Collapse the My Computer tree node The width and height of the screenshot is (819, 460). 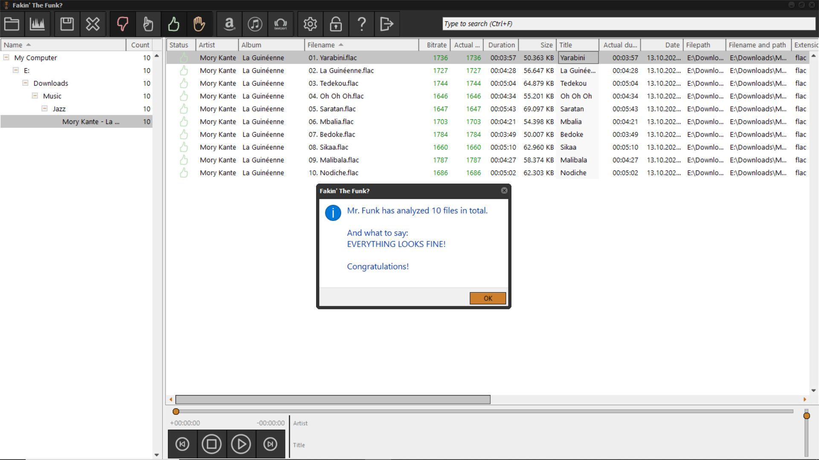point(6,57)
